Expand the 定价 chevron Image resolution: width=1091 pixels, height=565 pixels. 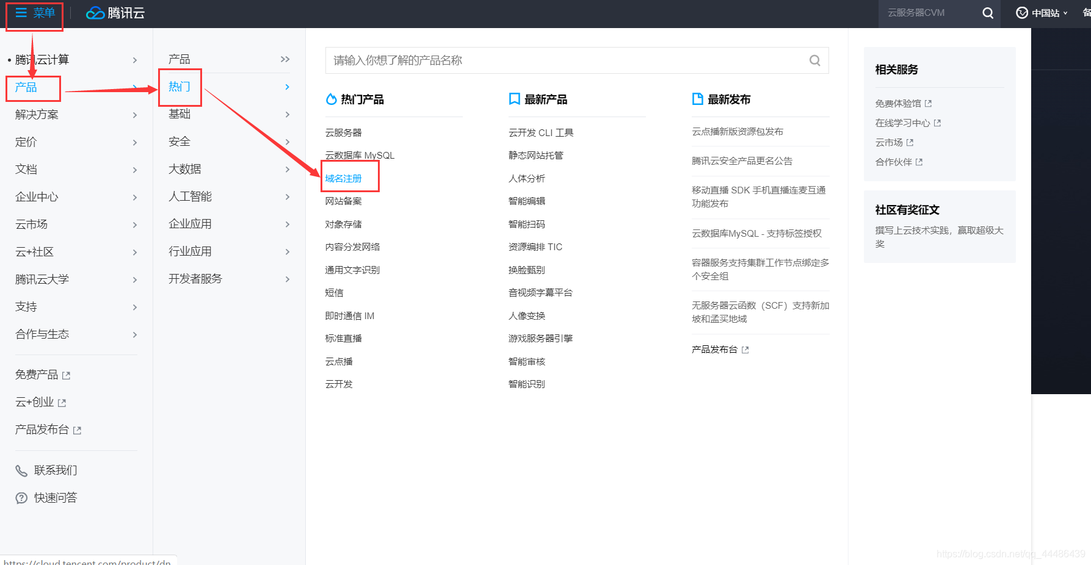[135, 143]
